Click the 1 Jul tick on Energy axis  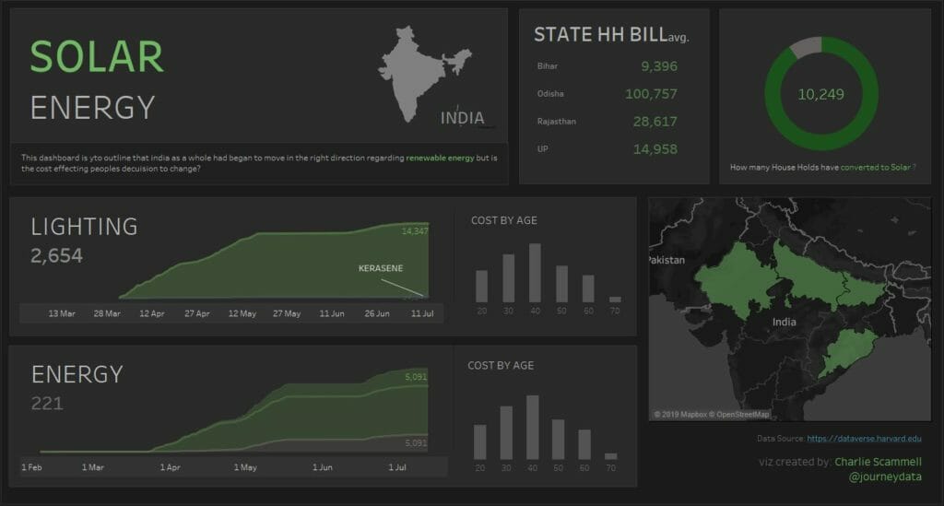coord(397,467)
